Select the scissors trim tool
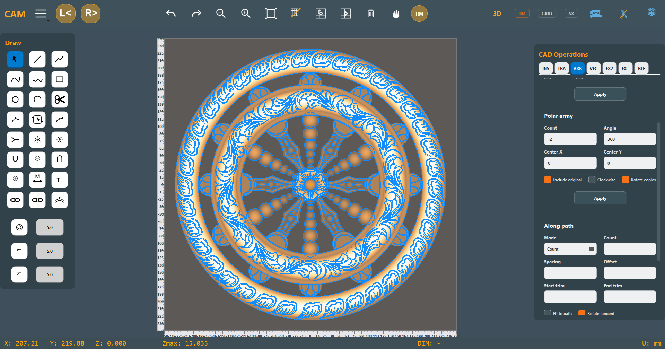The width and height of the screenshot is (665, 349). pyautogui.click(x=60, y=99)
